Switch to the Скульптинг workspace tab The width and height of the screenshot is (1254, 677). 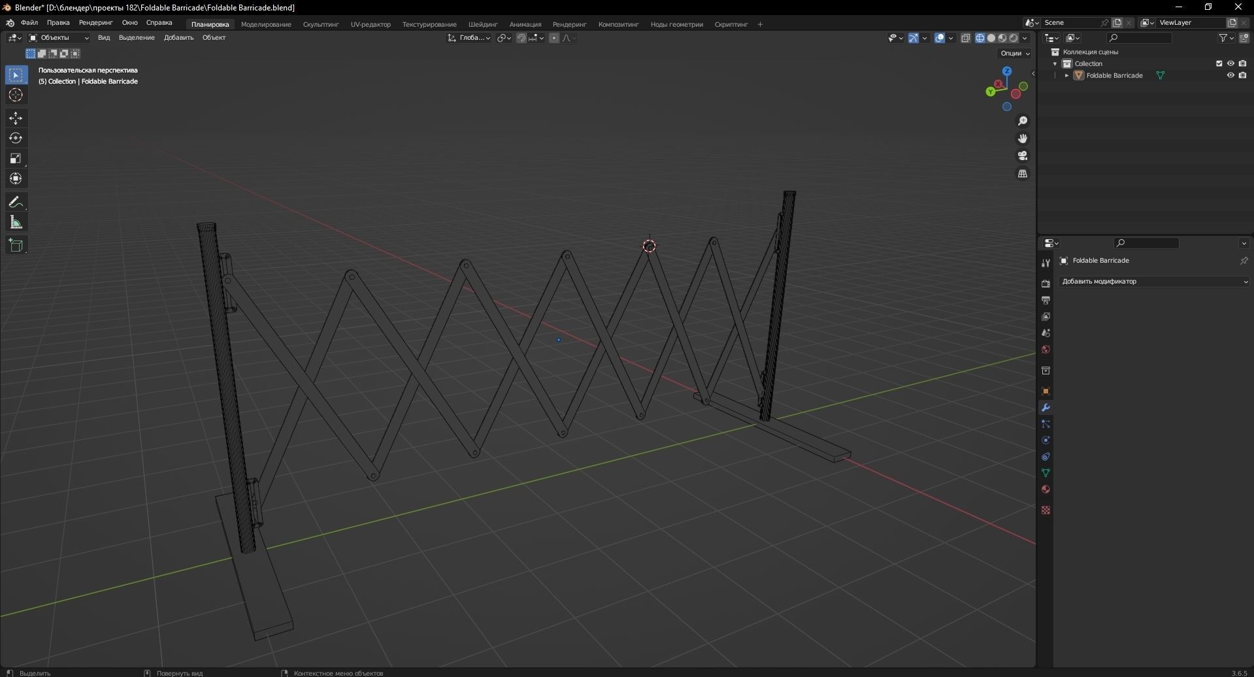click(321, 25)
